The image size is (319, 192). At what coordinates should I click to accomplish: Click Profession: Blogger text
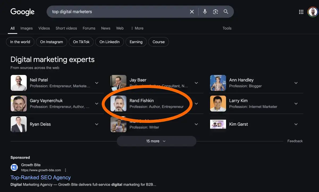245,86
